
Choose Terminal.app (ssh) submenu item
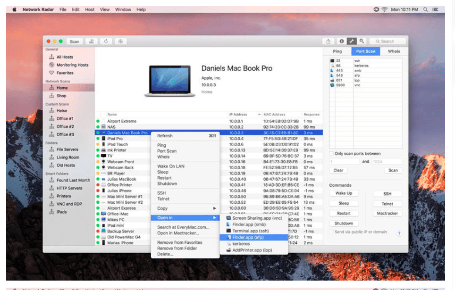click(254, 231)
